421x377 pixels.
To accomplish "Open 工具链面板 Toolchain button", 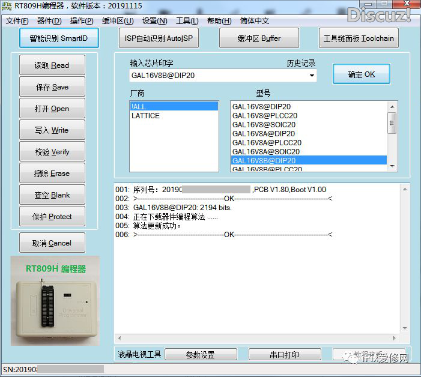I will click(359, 38).
